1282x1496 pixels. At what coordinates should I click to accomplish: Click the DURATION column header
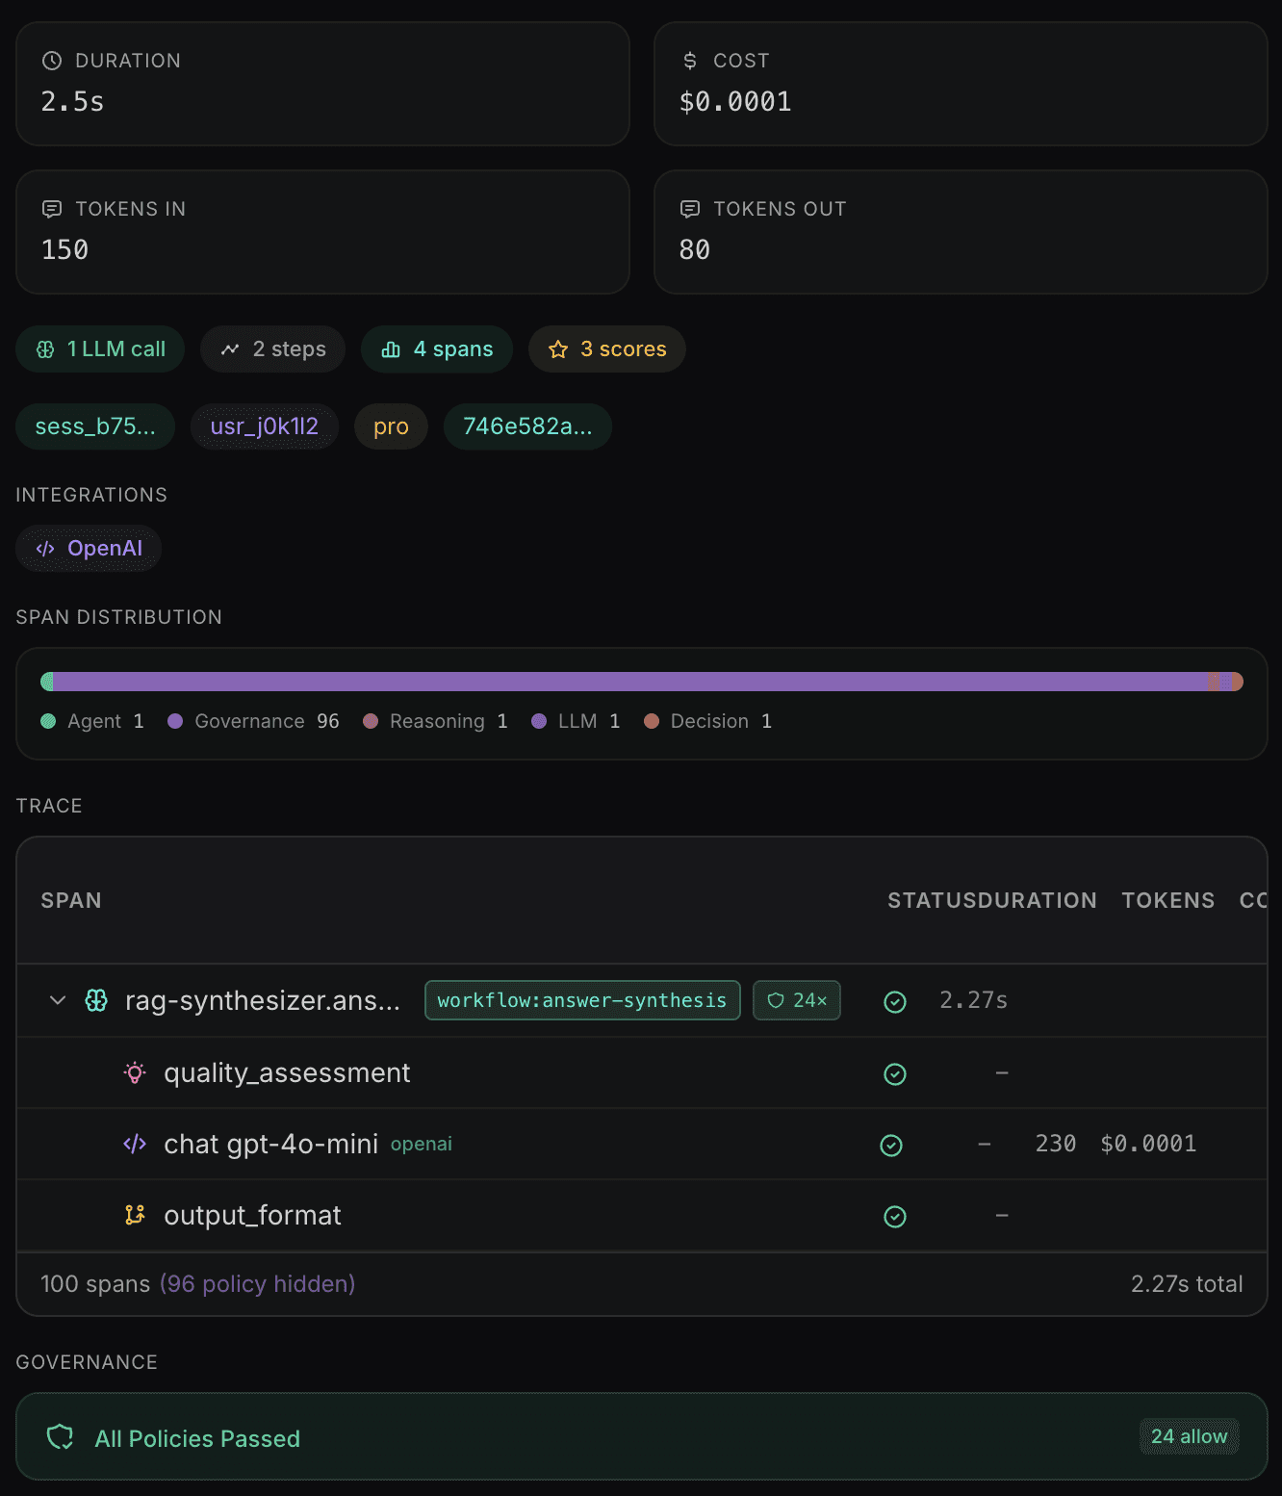coord(1038,900)
